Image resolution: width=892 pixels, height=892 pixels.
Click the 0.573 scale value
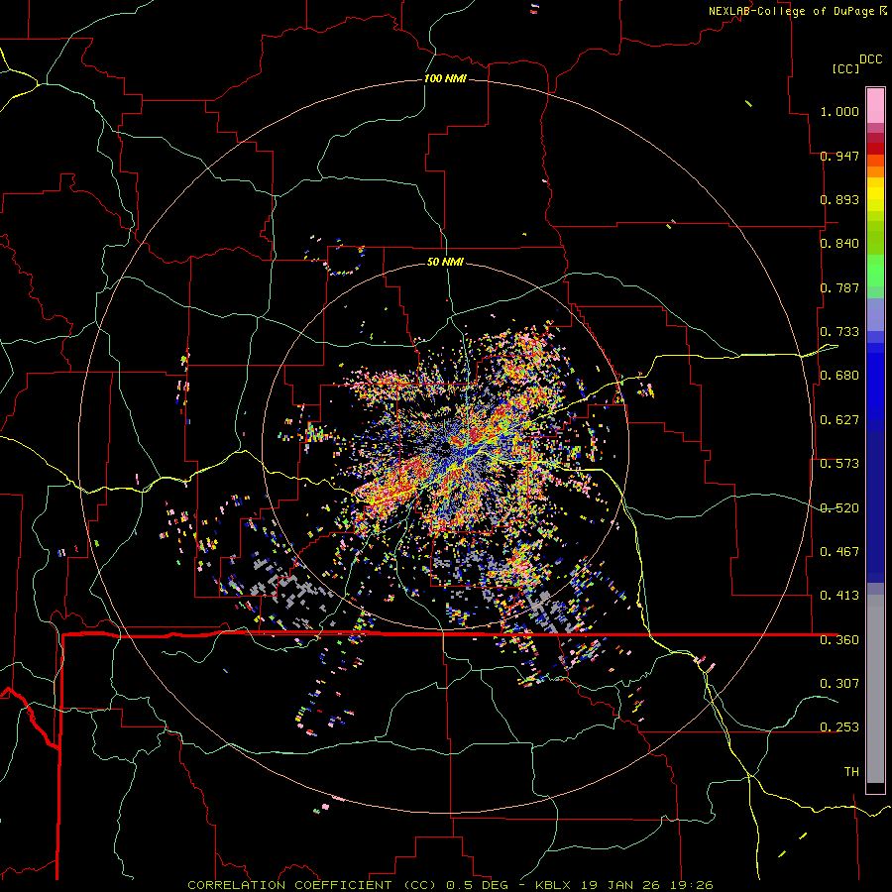tap(839, 464)
